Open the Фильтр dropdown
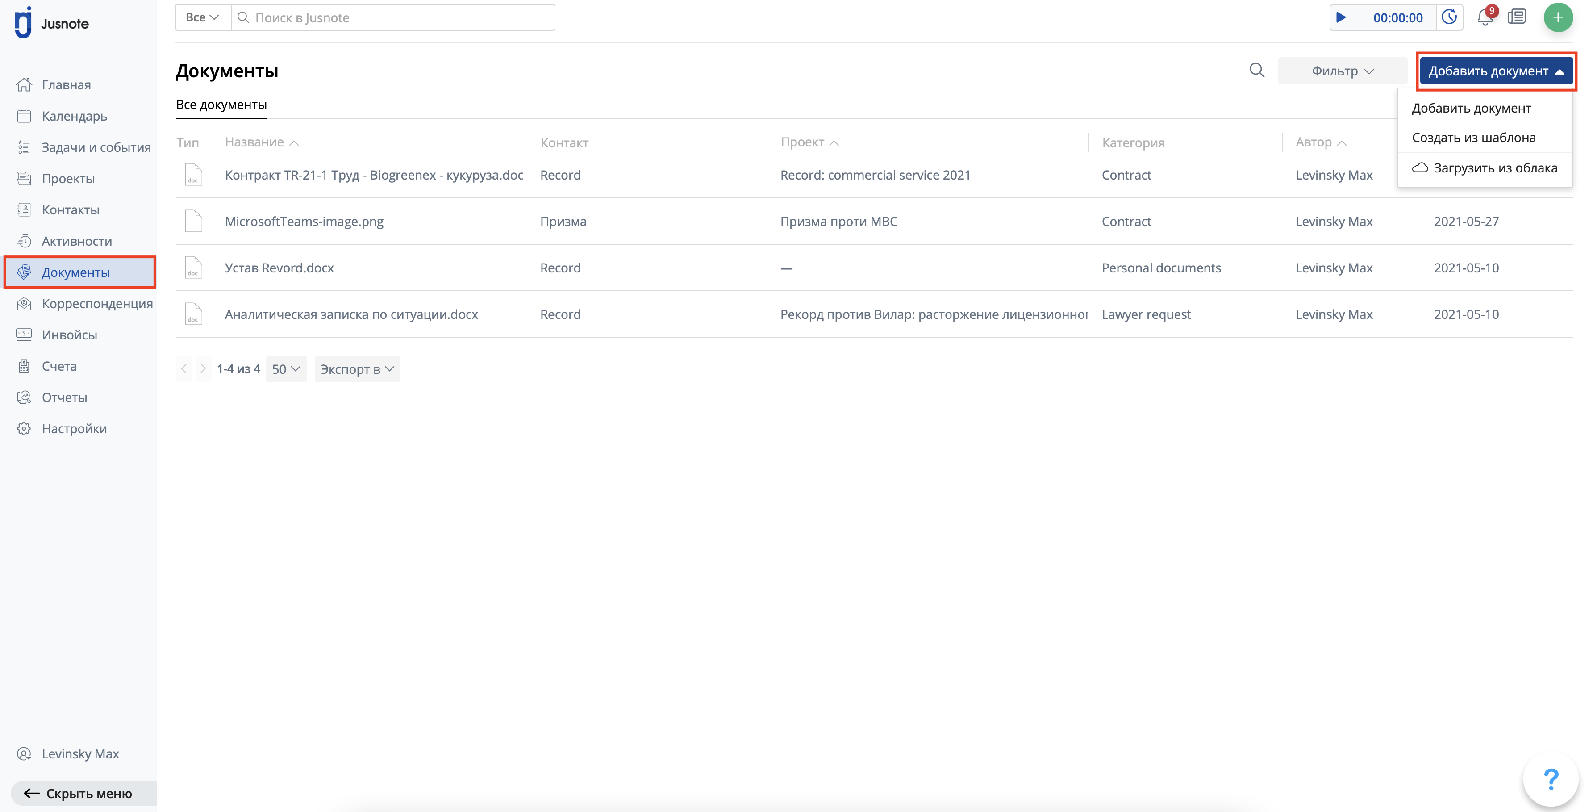This screenshot has height=812, width=1593. tap(1343, 71)
